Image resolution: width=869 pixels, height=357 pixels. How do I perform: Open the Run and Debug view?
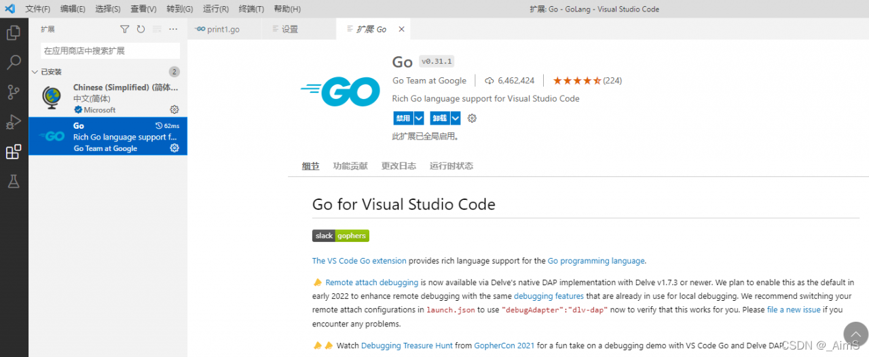tap(14, 122)
